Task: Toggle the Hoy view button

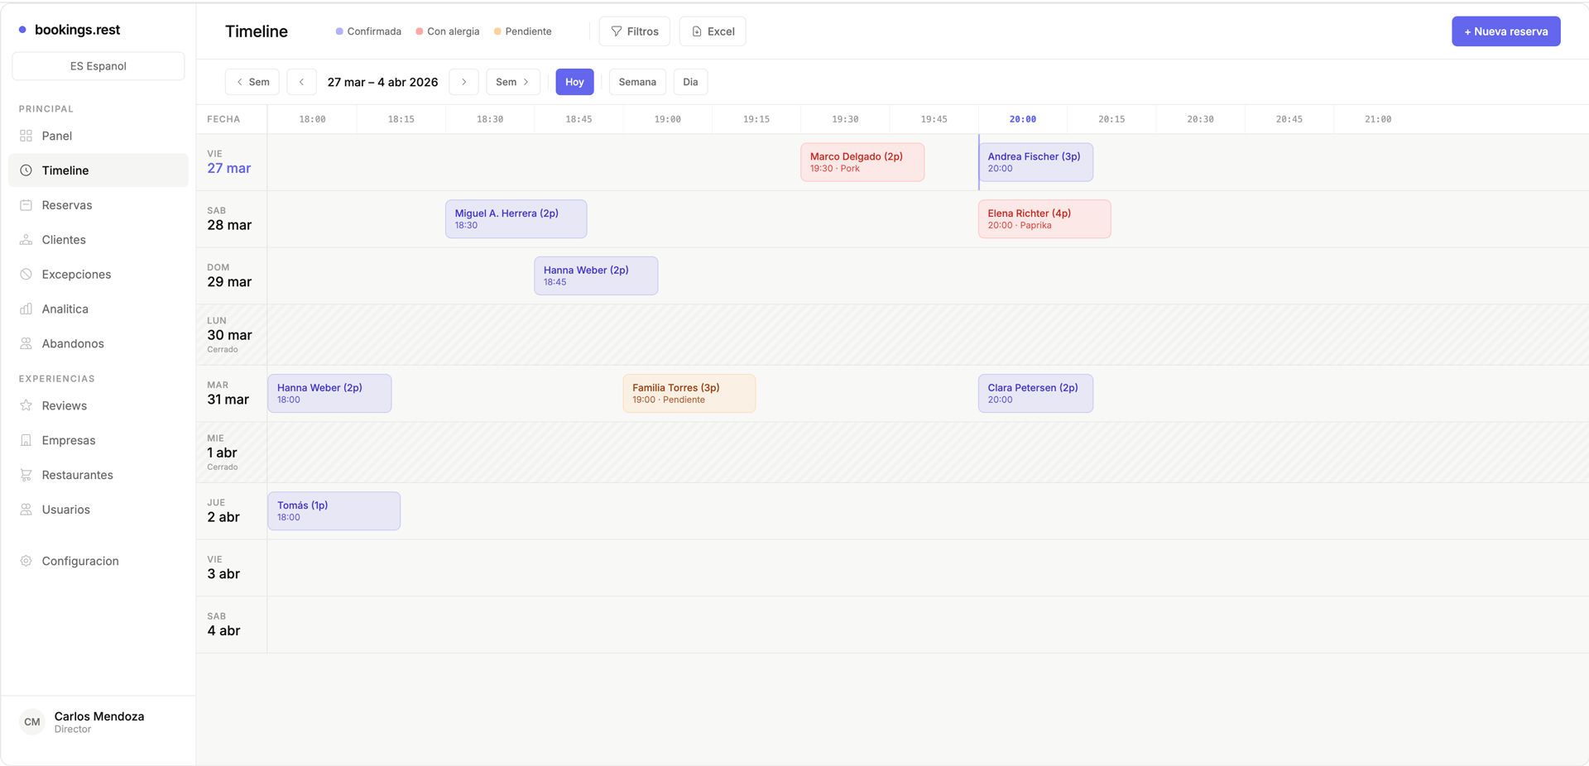Action: point(574,82)
